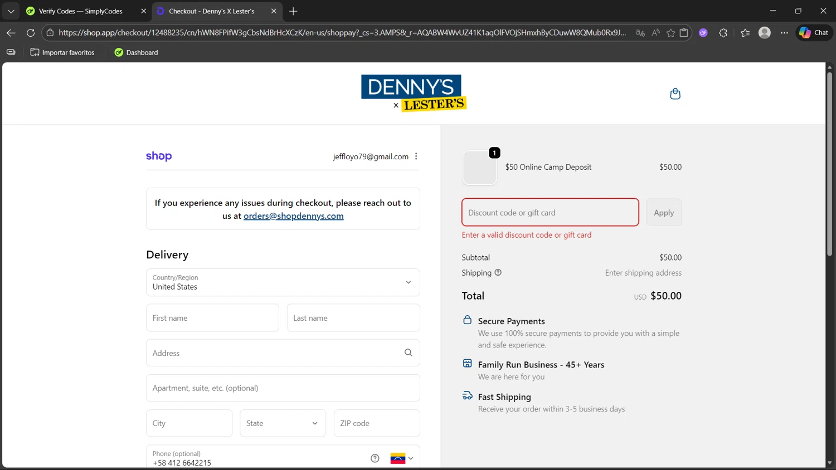Image resolution: width=836 pixels, height=470 pixels.
Task: Open browser Settings and more menu
Action: pos(784,33)
